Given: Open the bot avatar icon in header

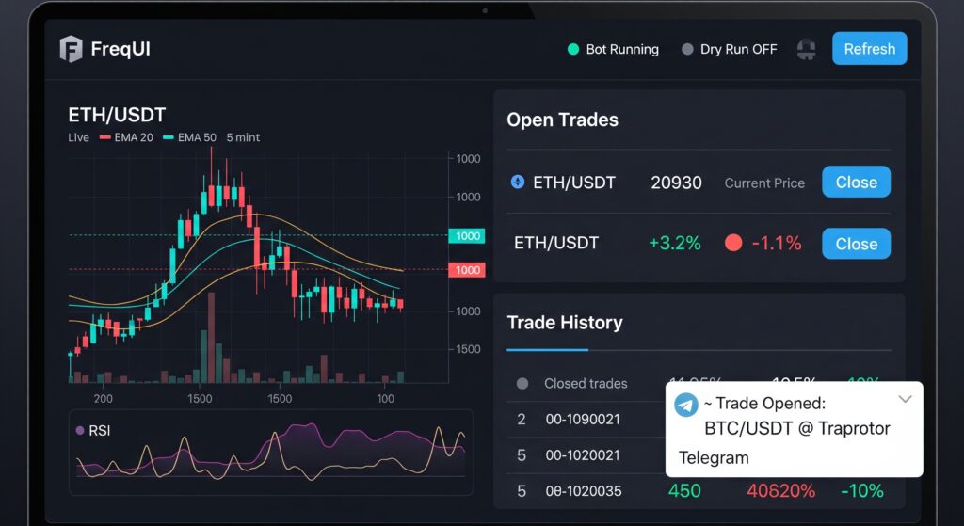Looking at the screenshot, I should [x=806, y=49].
